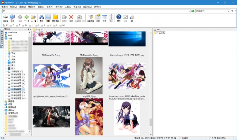Select thumbnail img009_1.jpg
This screenshot has width=237, height=140.
click(89, 75)
